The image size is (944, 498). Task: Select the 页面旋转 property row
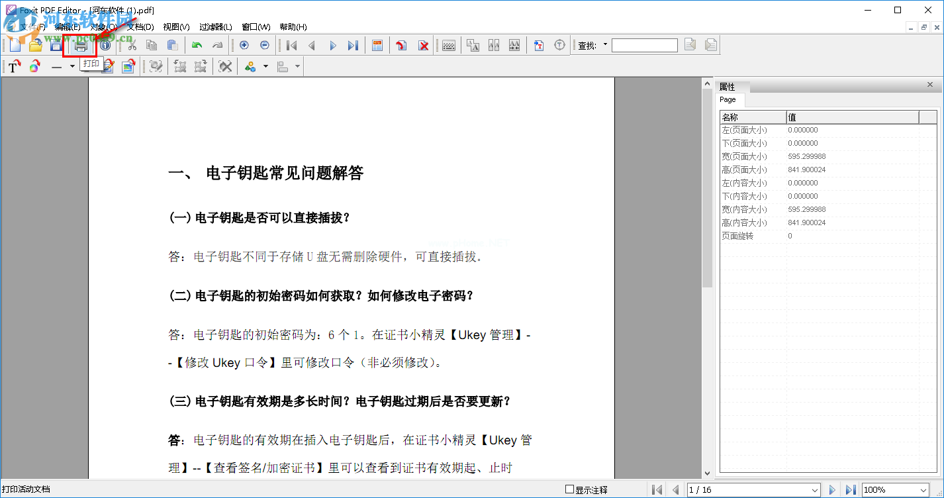click(829, 236)
